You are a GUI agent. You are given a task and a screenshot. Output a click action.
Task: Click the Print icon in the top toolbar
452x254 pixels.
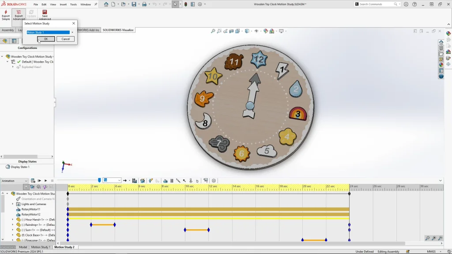click(144, 4)
